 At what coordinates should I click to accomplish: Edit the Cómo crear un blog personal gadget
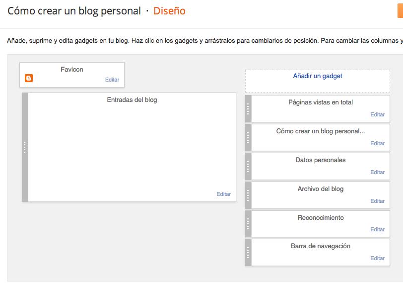[x=377, y=143]
